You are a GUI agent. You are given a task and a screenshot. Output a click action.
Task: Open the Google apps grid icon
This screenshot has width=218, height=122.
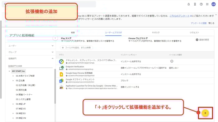[x=207, y=4]
